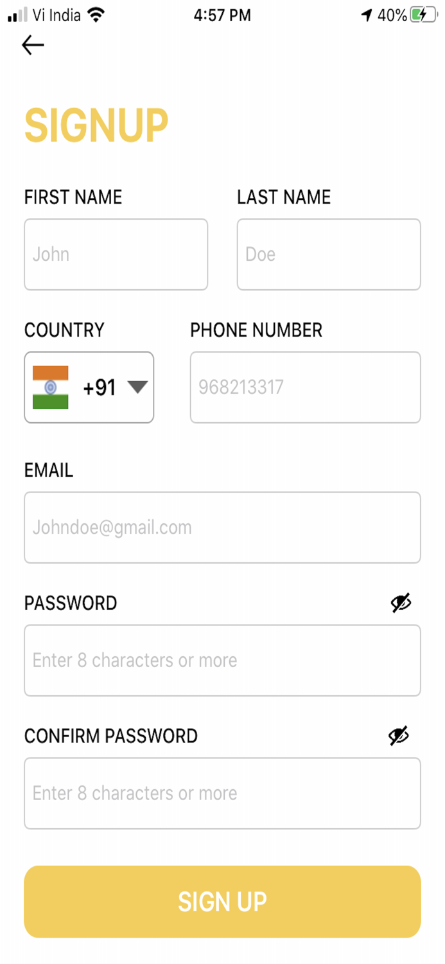
Task: Tap the 4:57 PM status bar clock
Action: point(222,15)
